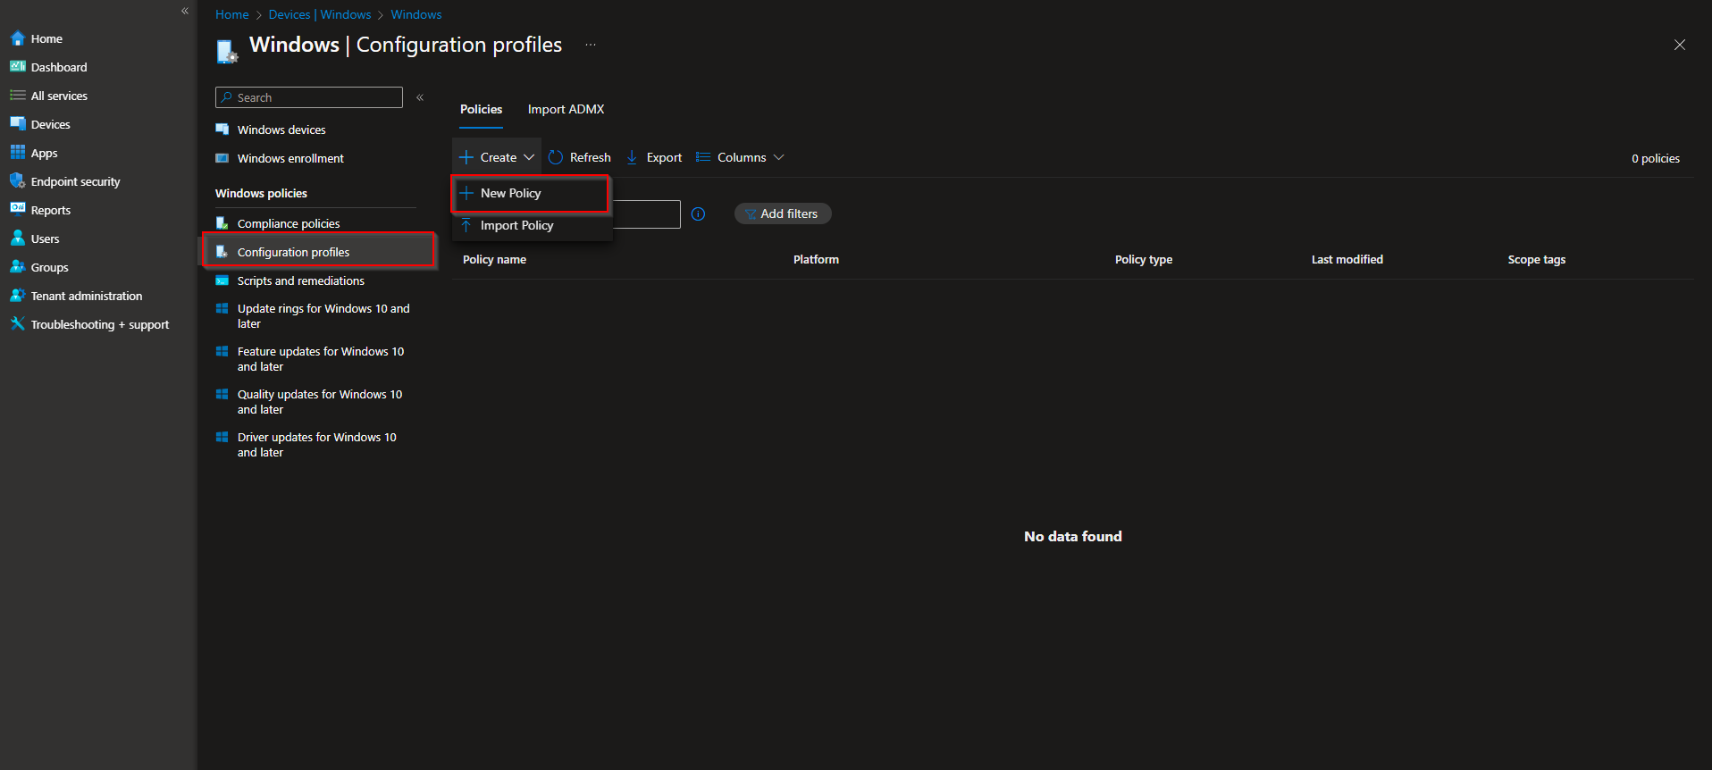Open Quality updates for Windows 10 and later

320,402
